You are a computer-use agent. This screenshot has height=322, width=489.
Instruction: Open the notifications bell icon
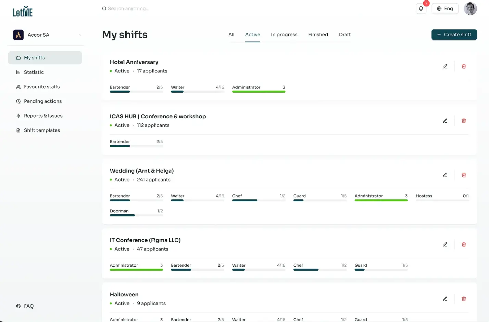pyautogui.click(x=421, y=9)
